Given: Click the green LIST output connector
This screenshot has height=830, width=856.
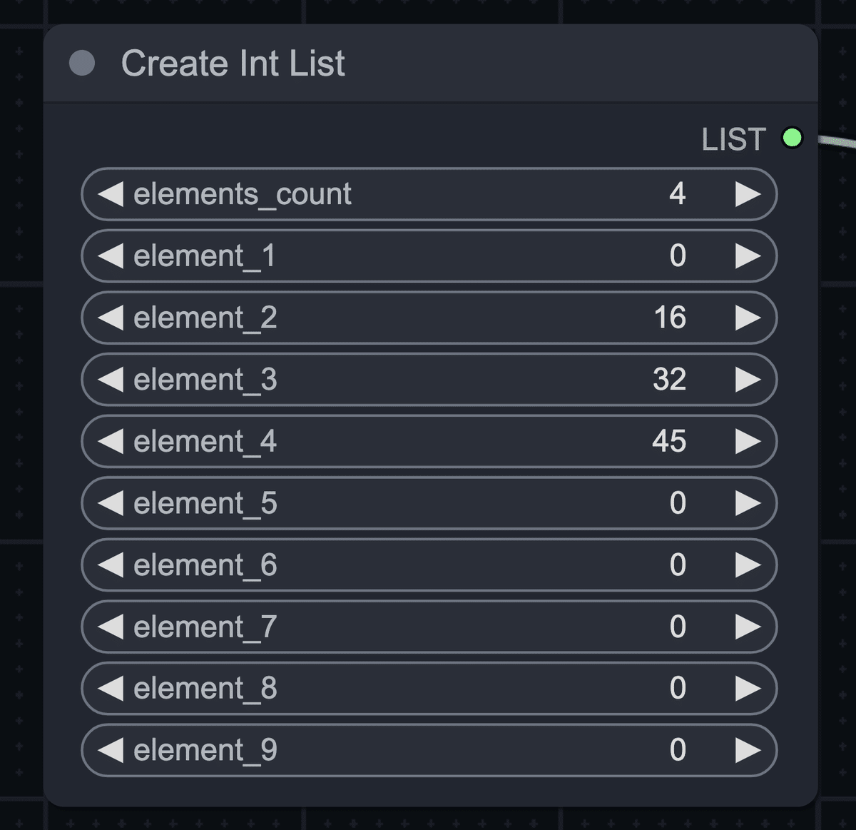Looking at the screenshot, I should pyautogui.click(x=792, y=137).
